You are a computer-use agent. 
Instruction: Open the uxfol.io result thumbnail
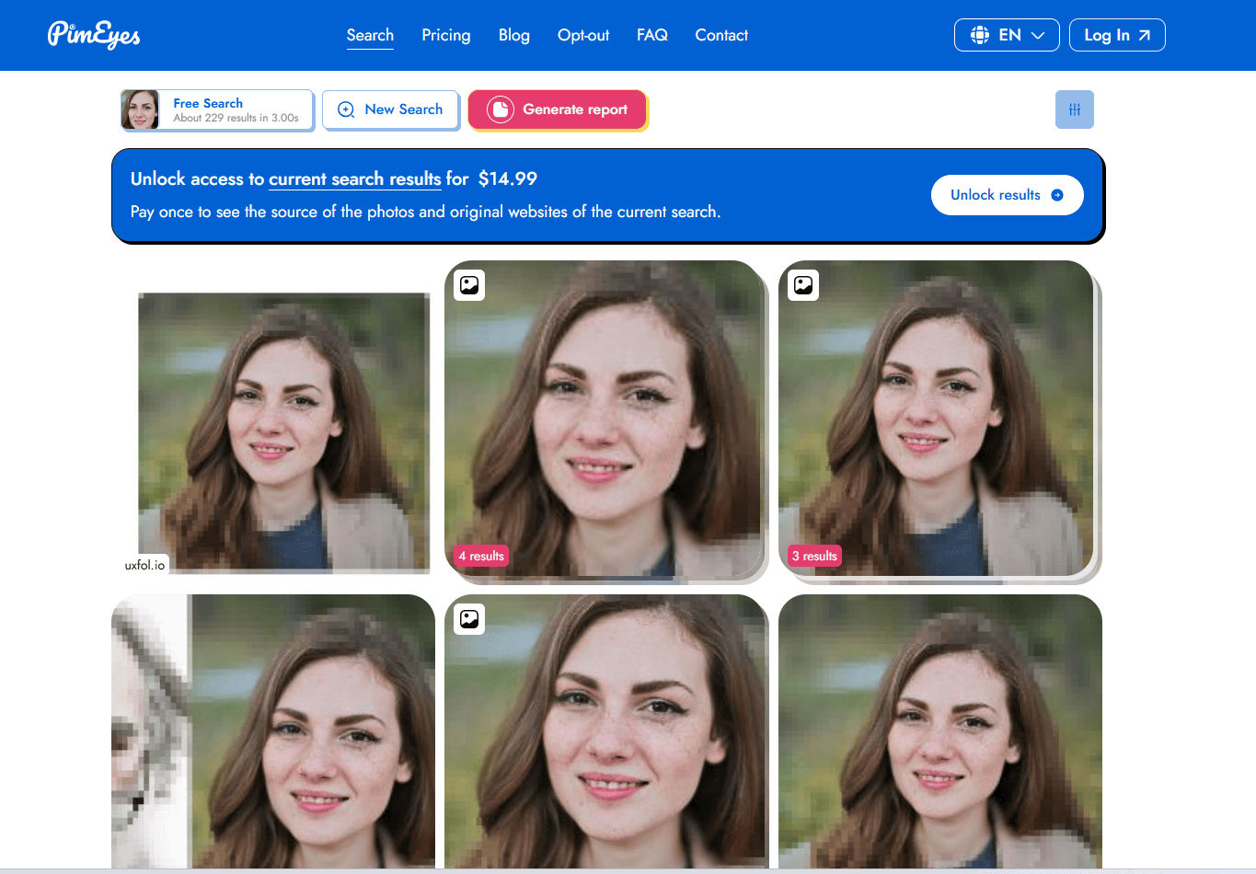click(283, 432)
